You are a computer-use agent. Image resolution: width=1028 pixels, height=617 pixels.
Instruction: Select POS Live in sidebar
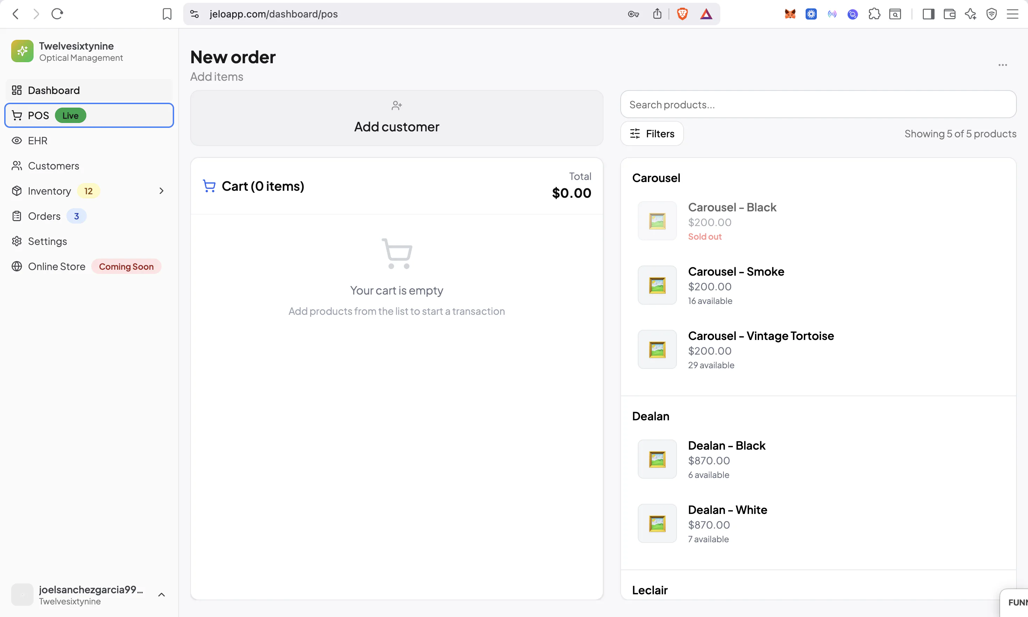pyautogui.click(x=89, y=115)
